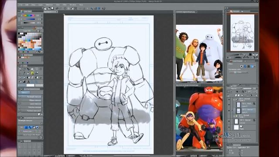Click the circular border effect icon
The width and height of the screenshot is (279, 157).
point(242,66)
